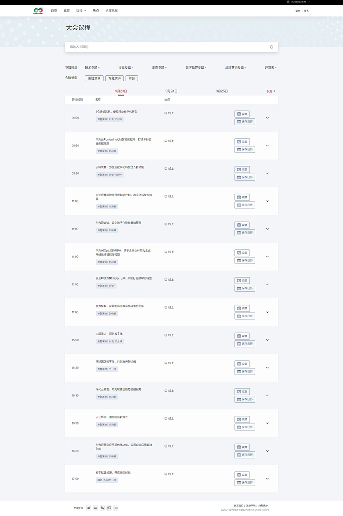Click the Huawei Connect logo
The image size is (343, 516).
click(x=38, y=11)
